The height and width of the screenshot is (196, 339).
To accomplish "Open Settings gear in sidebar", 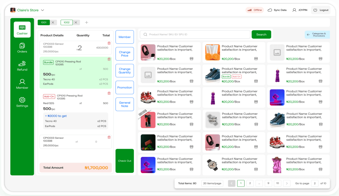I will 22,102.
